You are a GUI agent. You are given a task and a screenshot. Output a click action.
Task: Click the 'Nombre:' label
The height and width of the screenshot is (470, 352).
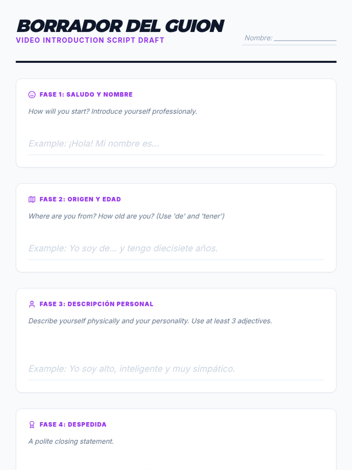(258, 38)
